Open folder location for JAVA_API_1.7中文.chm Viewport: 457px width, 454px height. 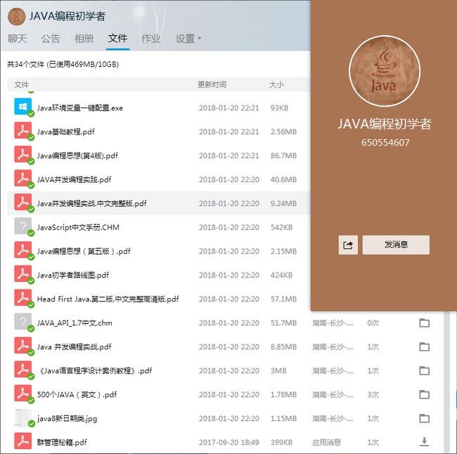click(x=424, y=323)
